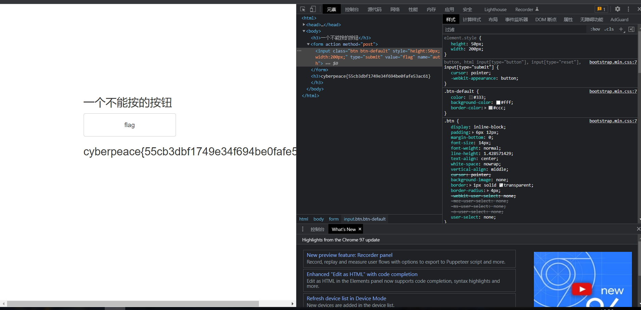The height and width of the screenshot is (310, 641).
Task: Select the 无障碍功能 Accessibility sub-tab
Action: (591, 20)
